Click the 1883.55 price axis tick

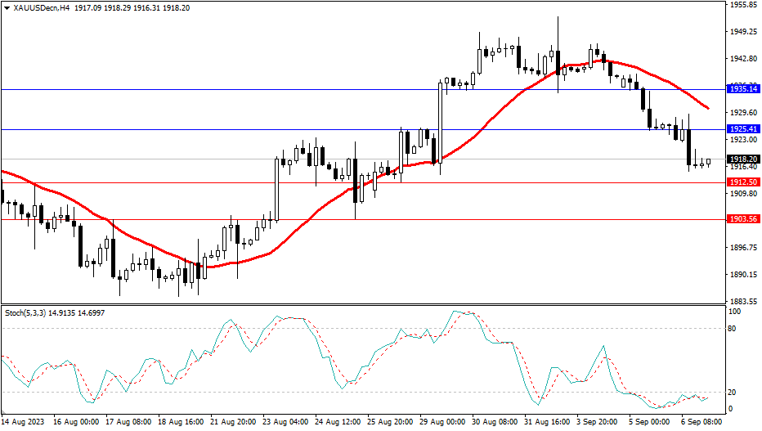pyautogui.click(x=743, y=301)
